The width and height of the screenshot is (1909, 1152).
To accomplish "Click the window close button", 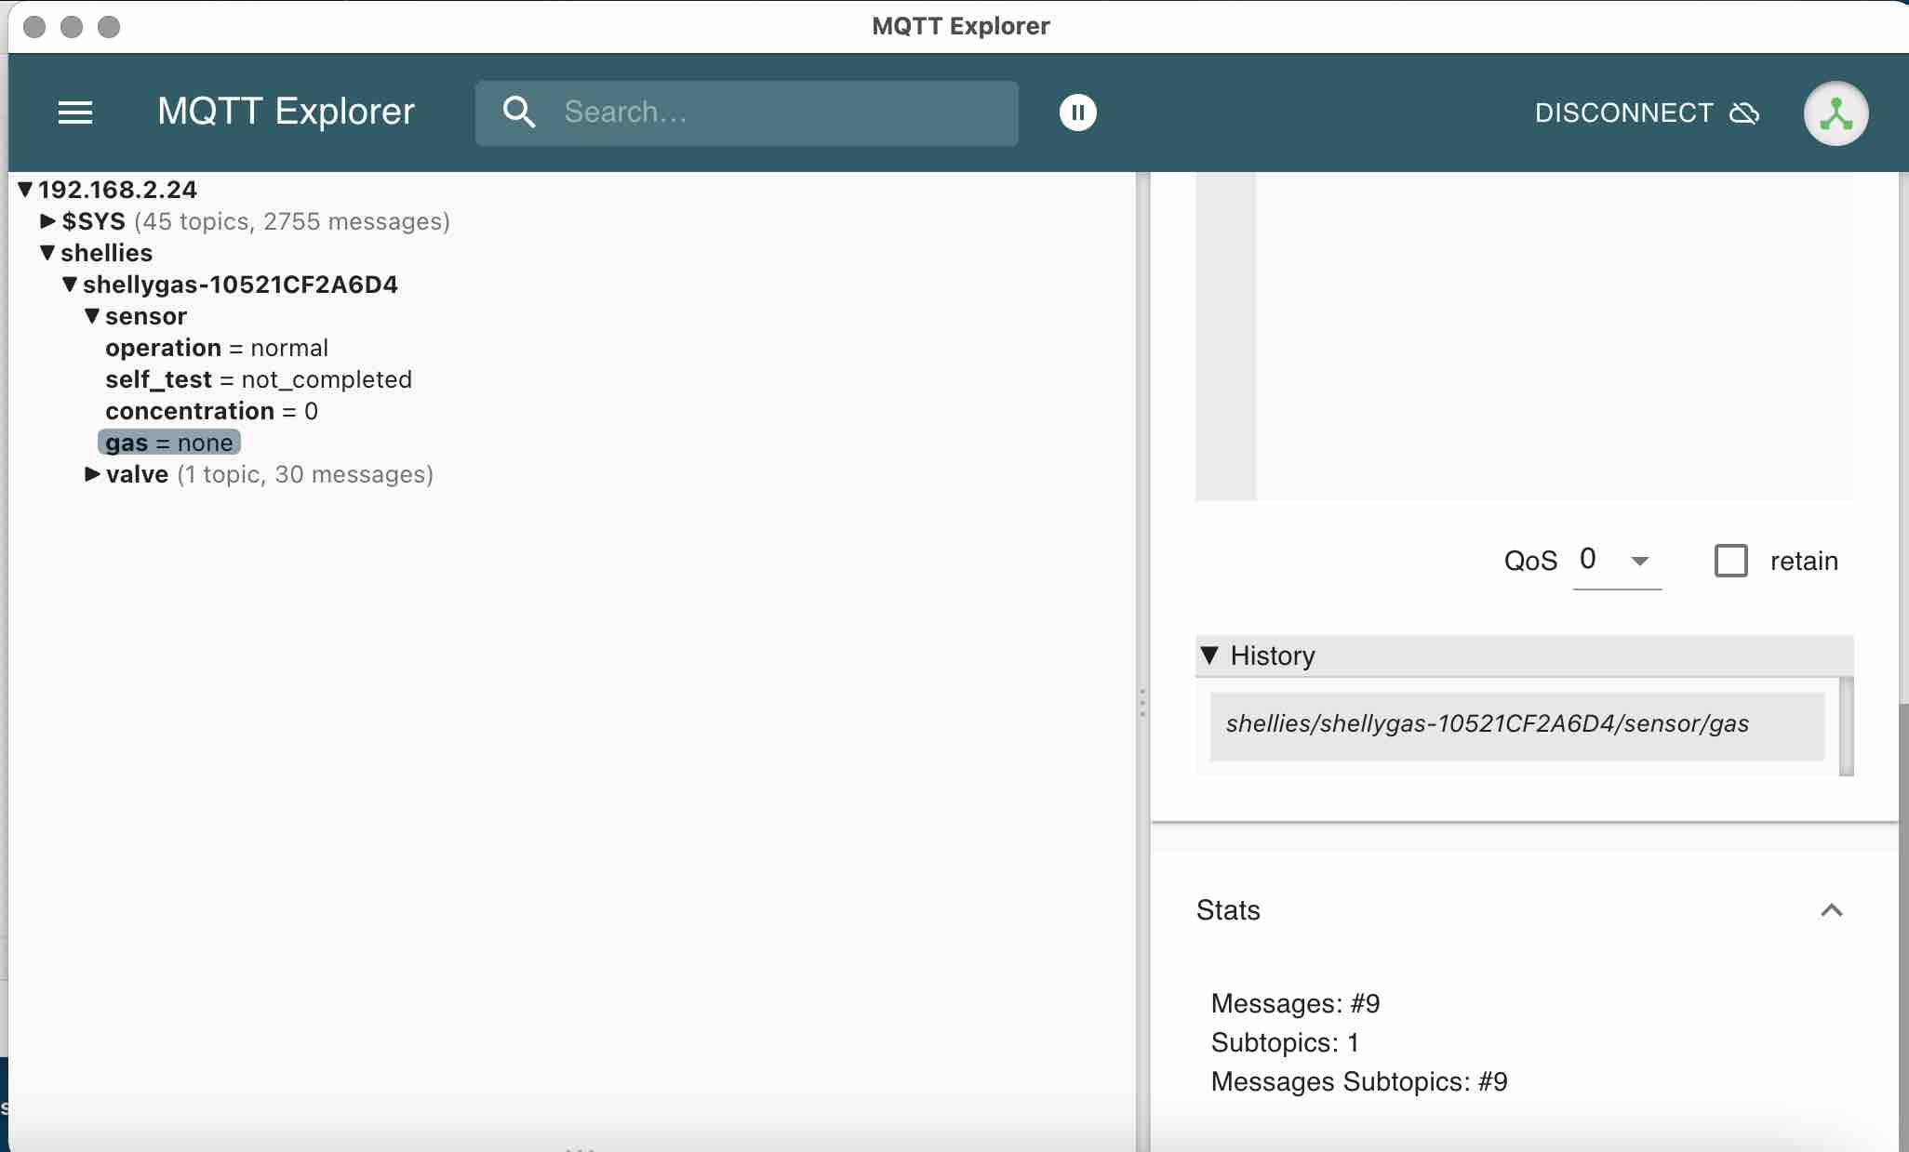I will point(34,26).
